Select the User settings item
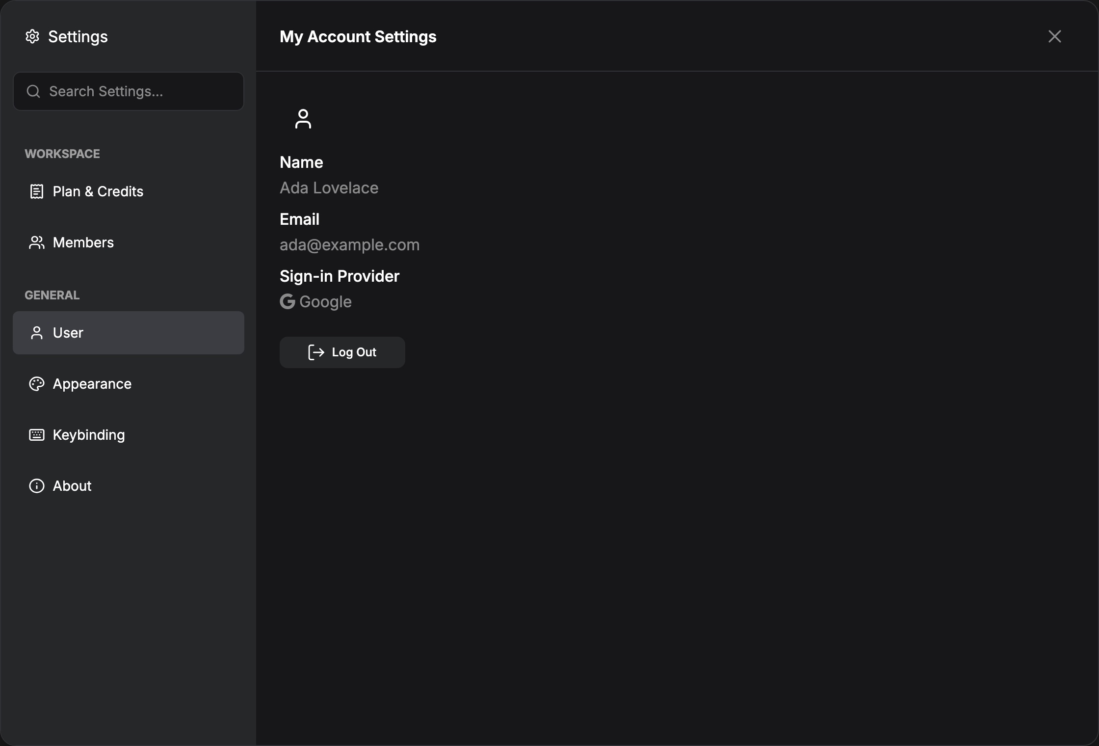1099x746 pixels. pyautogui.click(x=129, y=333)
